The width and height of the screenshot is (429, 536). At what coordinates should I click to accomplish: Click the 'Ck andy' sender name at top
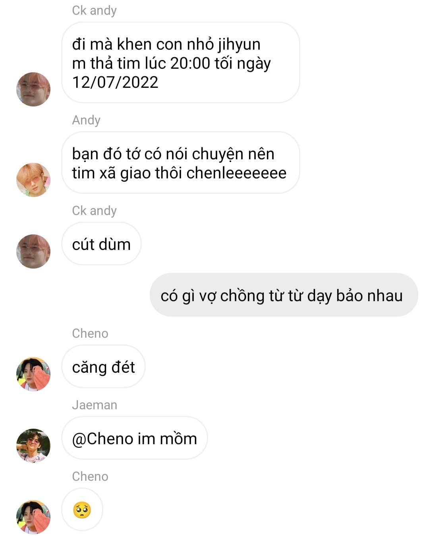pos(95,10)
